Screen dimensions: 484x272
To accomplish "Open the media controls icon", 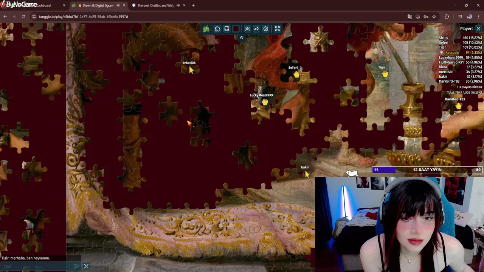I will (x=460, y=17).
